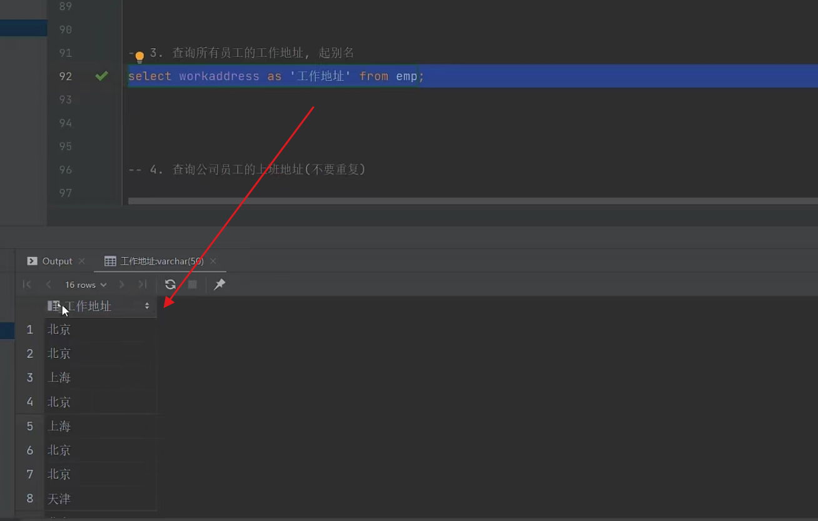Click the column icon beside 工作地址 header

point(54,306)
